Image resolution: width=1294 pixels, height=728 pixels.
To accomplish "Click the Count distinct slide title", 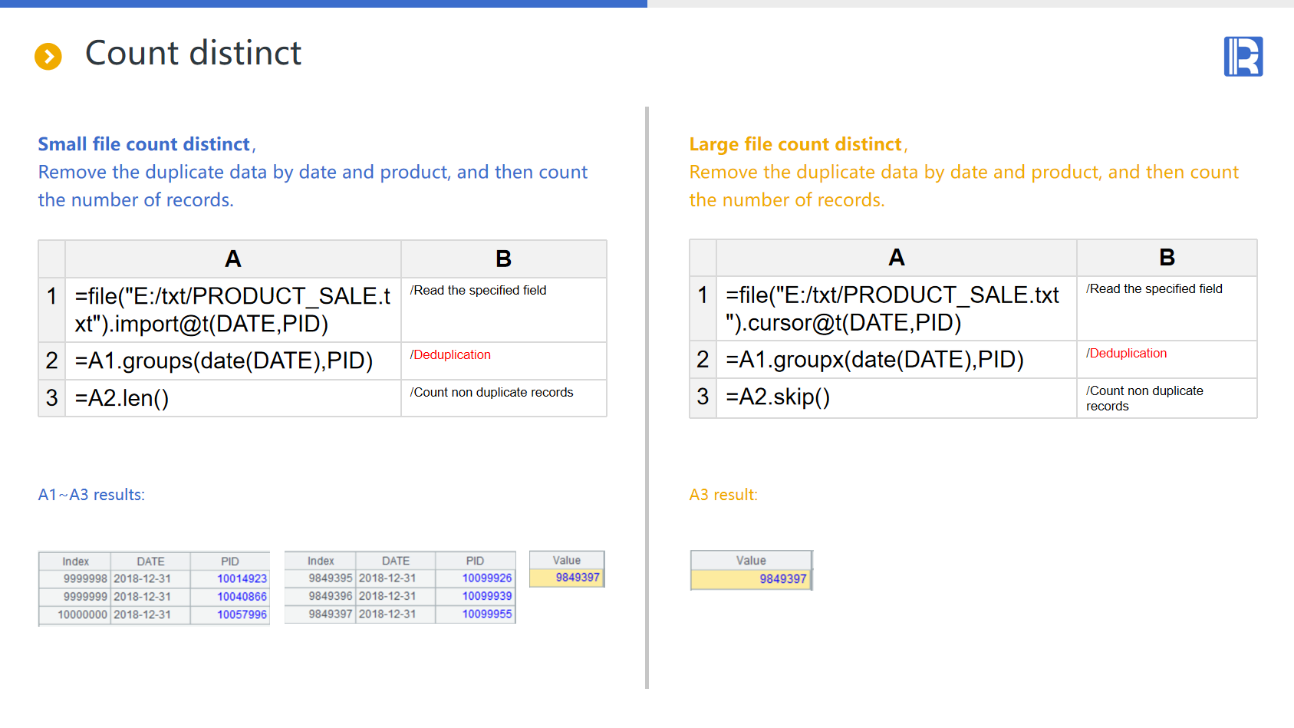I will pos(193,54).
